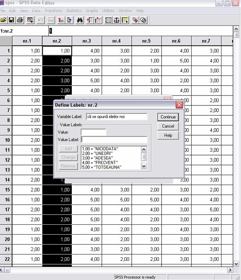Click the Split File toolbar icon
Screen dimensions: 241x280
coord(108,20)
